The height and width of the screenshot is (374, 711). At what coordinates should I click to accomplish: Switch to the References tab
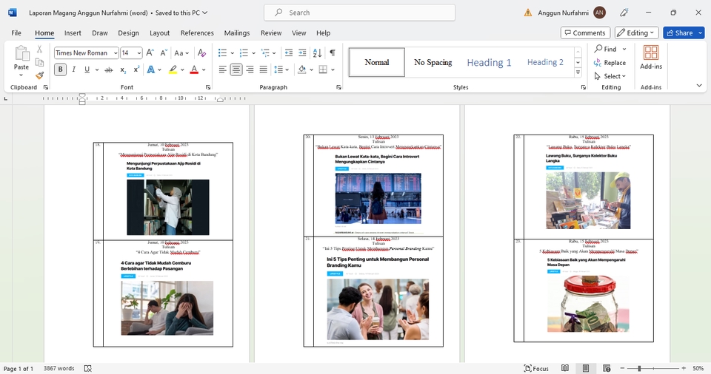197,33
